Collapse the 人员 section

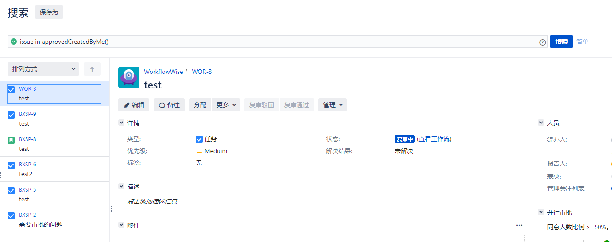tap(541, 123)
